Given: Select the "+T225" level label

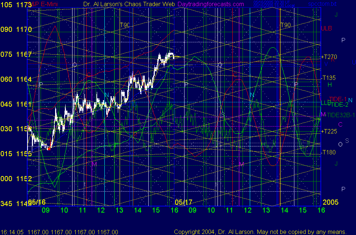Looking at the screenshot, I should pos(329,131).
